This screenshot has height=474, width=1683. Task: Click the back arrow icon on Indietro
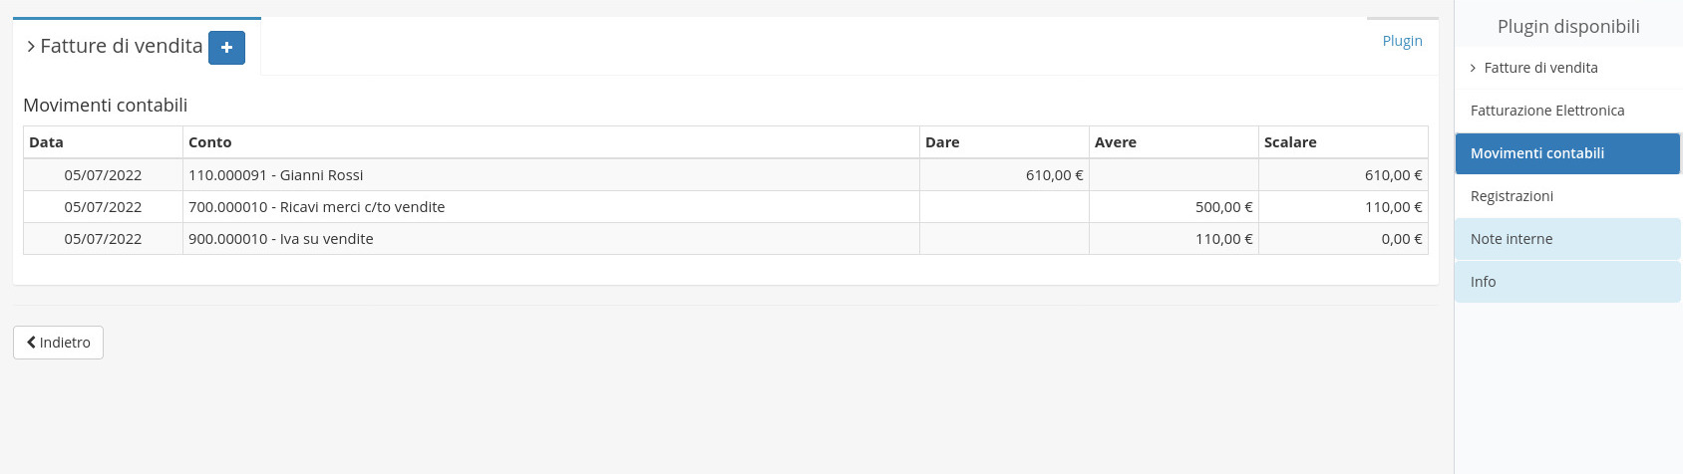31,343
